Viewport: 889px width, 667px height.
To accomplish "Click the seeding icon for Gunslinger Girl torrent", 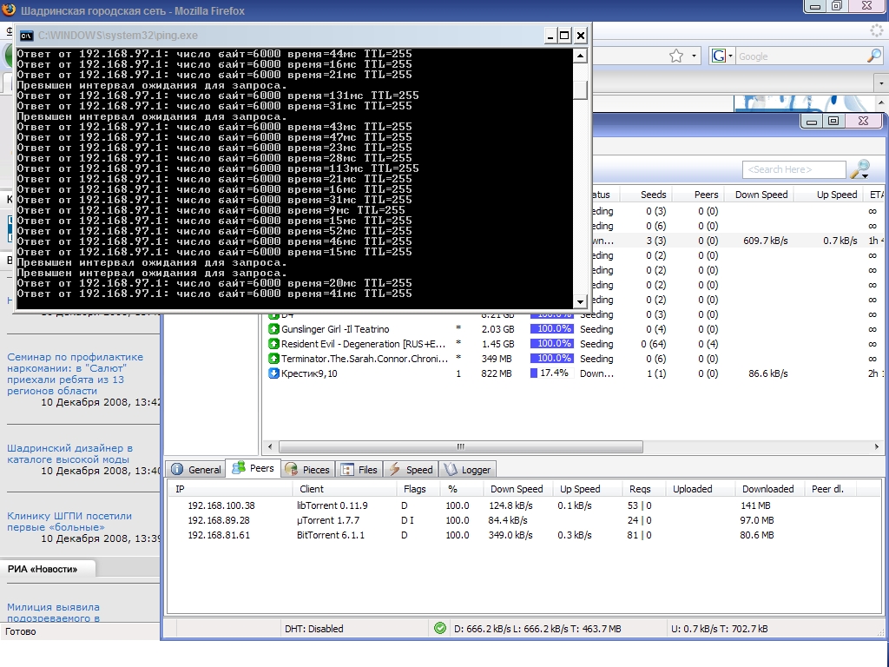I will (273, 329).
